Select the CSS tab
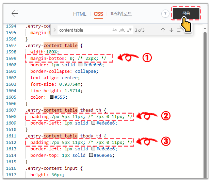This screenshot has height=182, width=211. [x=98, y=14]
